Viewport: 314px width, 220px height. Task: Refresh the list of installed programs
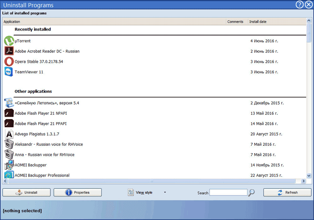pos(287,192)
